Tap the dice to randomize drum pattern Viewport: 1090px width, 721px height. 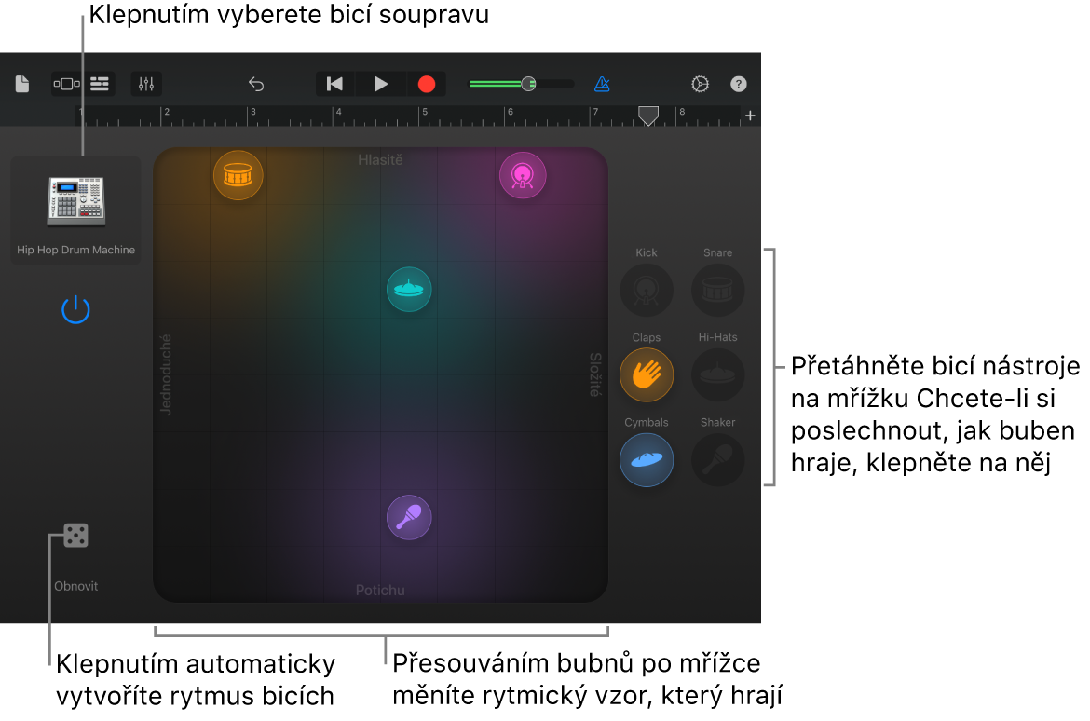coord(75,536)
